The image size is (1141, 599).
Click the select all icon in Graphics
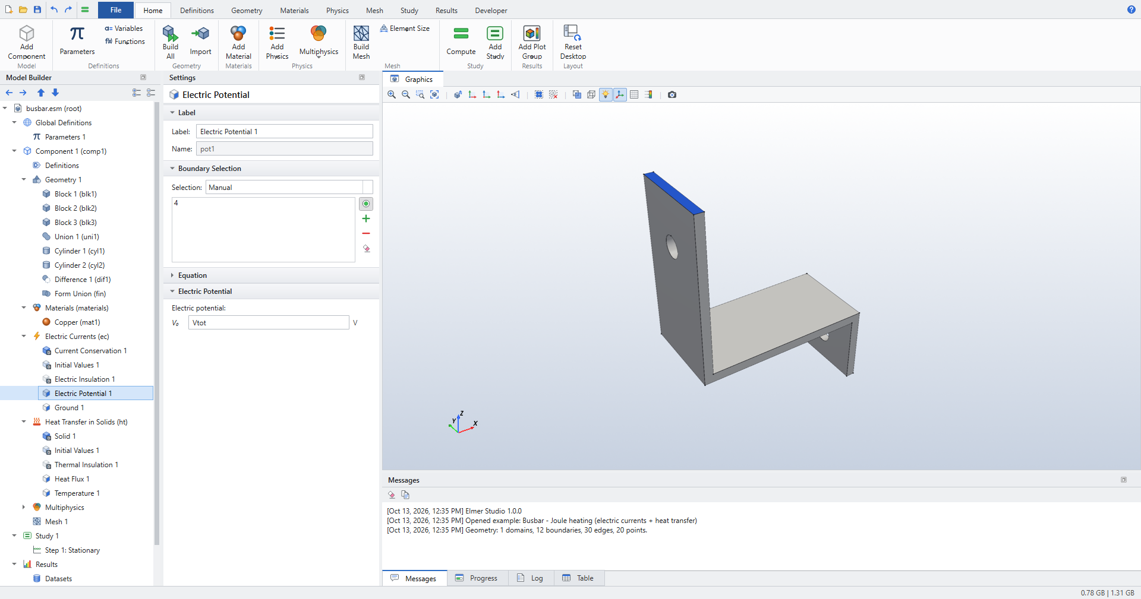(539, 94)
